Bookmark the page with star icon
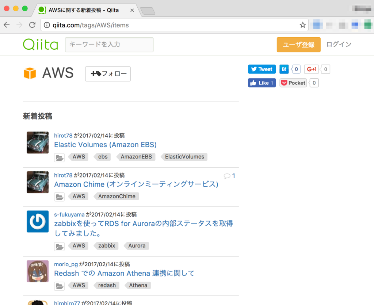The image size is (374, 305). coord(303,25)
